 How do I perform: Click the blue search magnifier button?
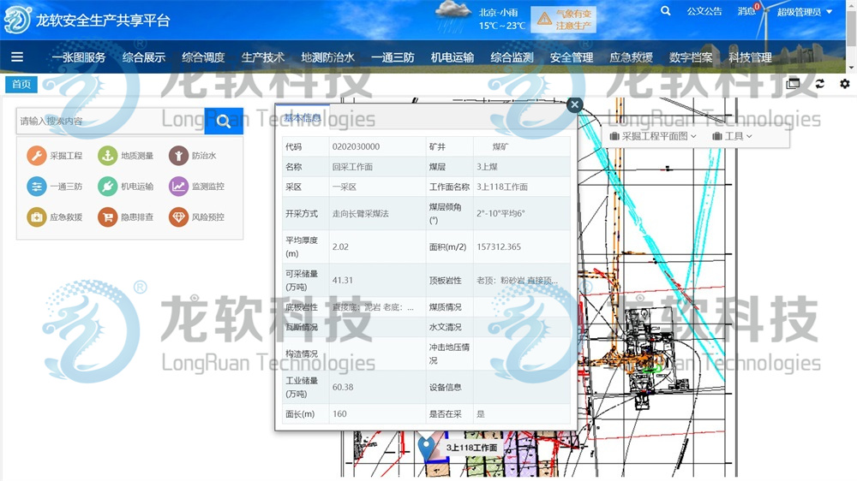click(x=224, y=122)
